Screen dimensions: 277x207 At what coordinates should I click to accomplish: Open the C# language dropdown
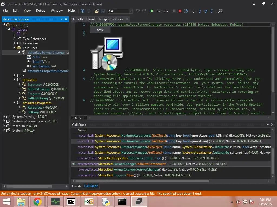click(131, 11)
